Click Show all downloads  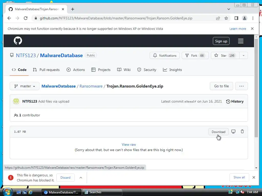point(239,177)
